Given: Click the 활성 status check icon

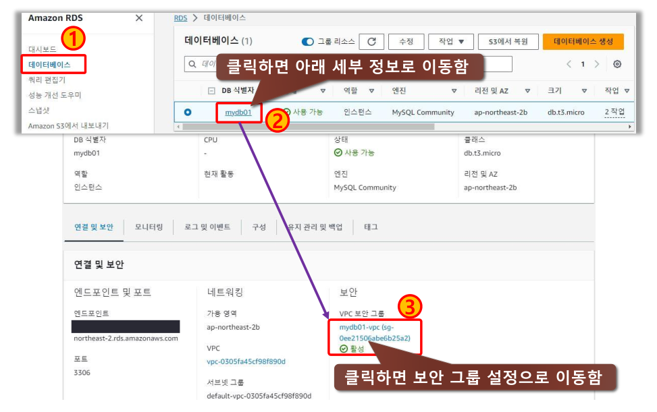Looking at the screenshot, I should (x=344, y=349).
